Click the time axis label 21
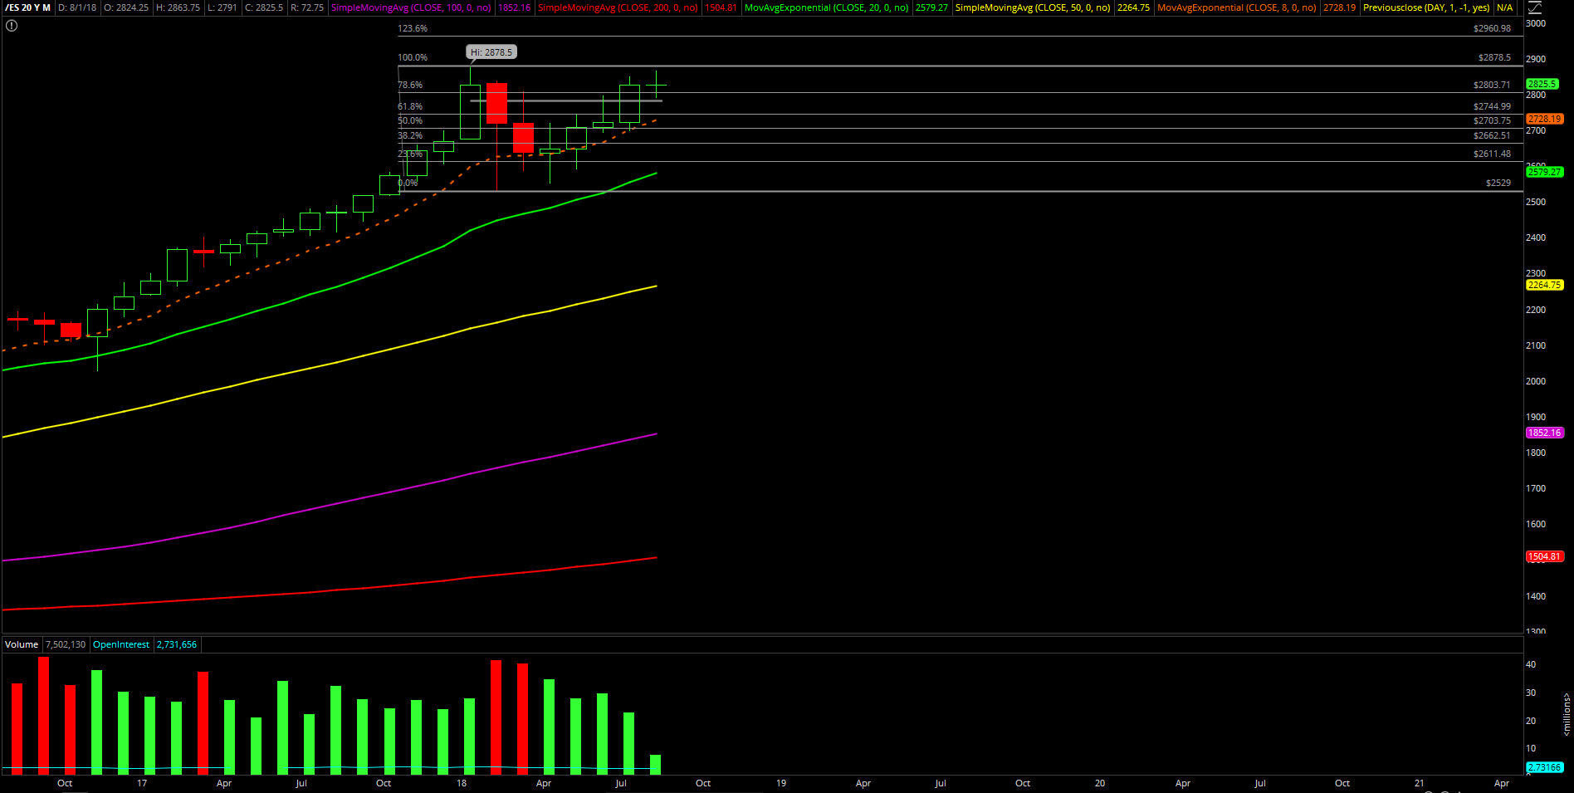The width and height of the screenshot is (1574, 793). [x=1420, y=783]
